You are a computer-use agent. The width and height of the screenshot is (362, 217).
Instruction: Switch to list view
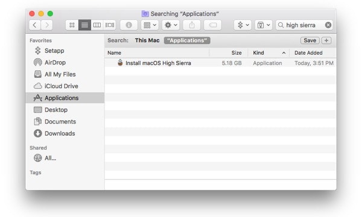point(84,25)
